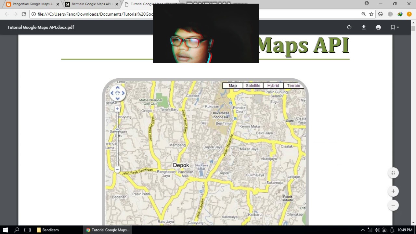This screenshot has width=416, height=234.
Task: Open Windows taskbar search
Action: pyautogui.click(x=17, y=230)
